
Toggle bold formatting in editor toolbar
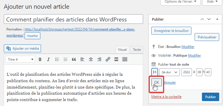click(x=40, y=60)
